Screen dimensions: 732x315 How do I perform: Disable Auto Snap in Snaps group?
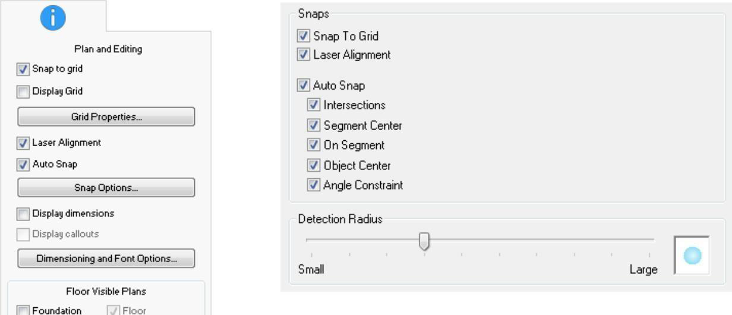point(304,86)
